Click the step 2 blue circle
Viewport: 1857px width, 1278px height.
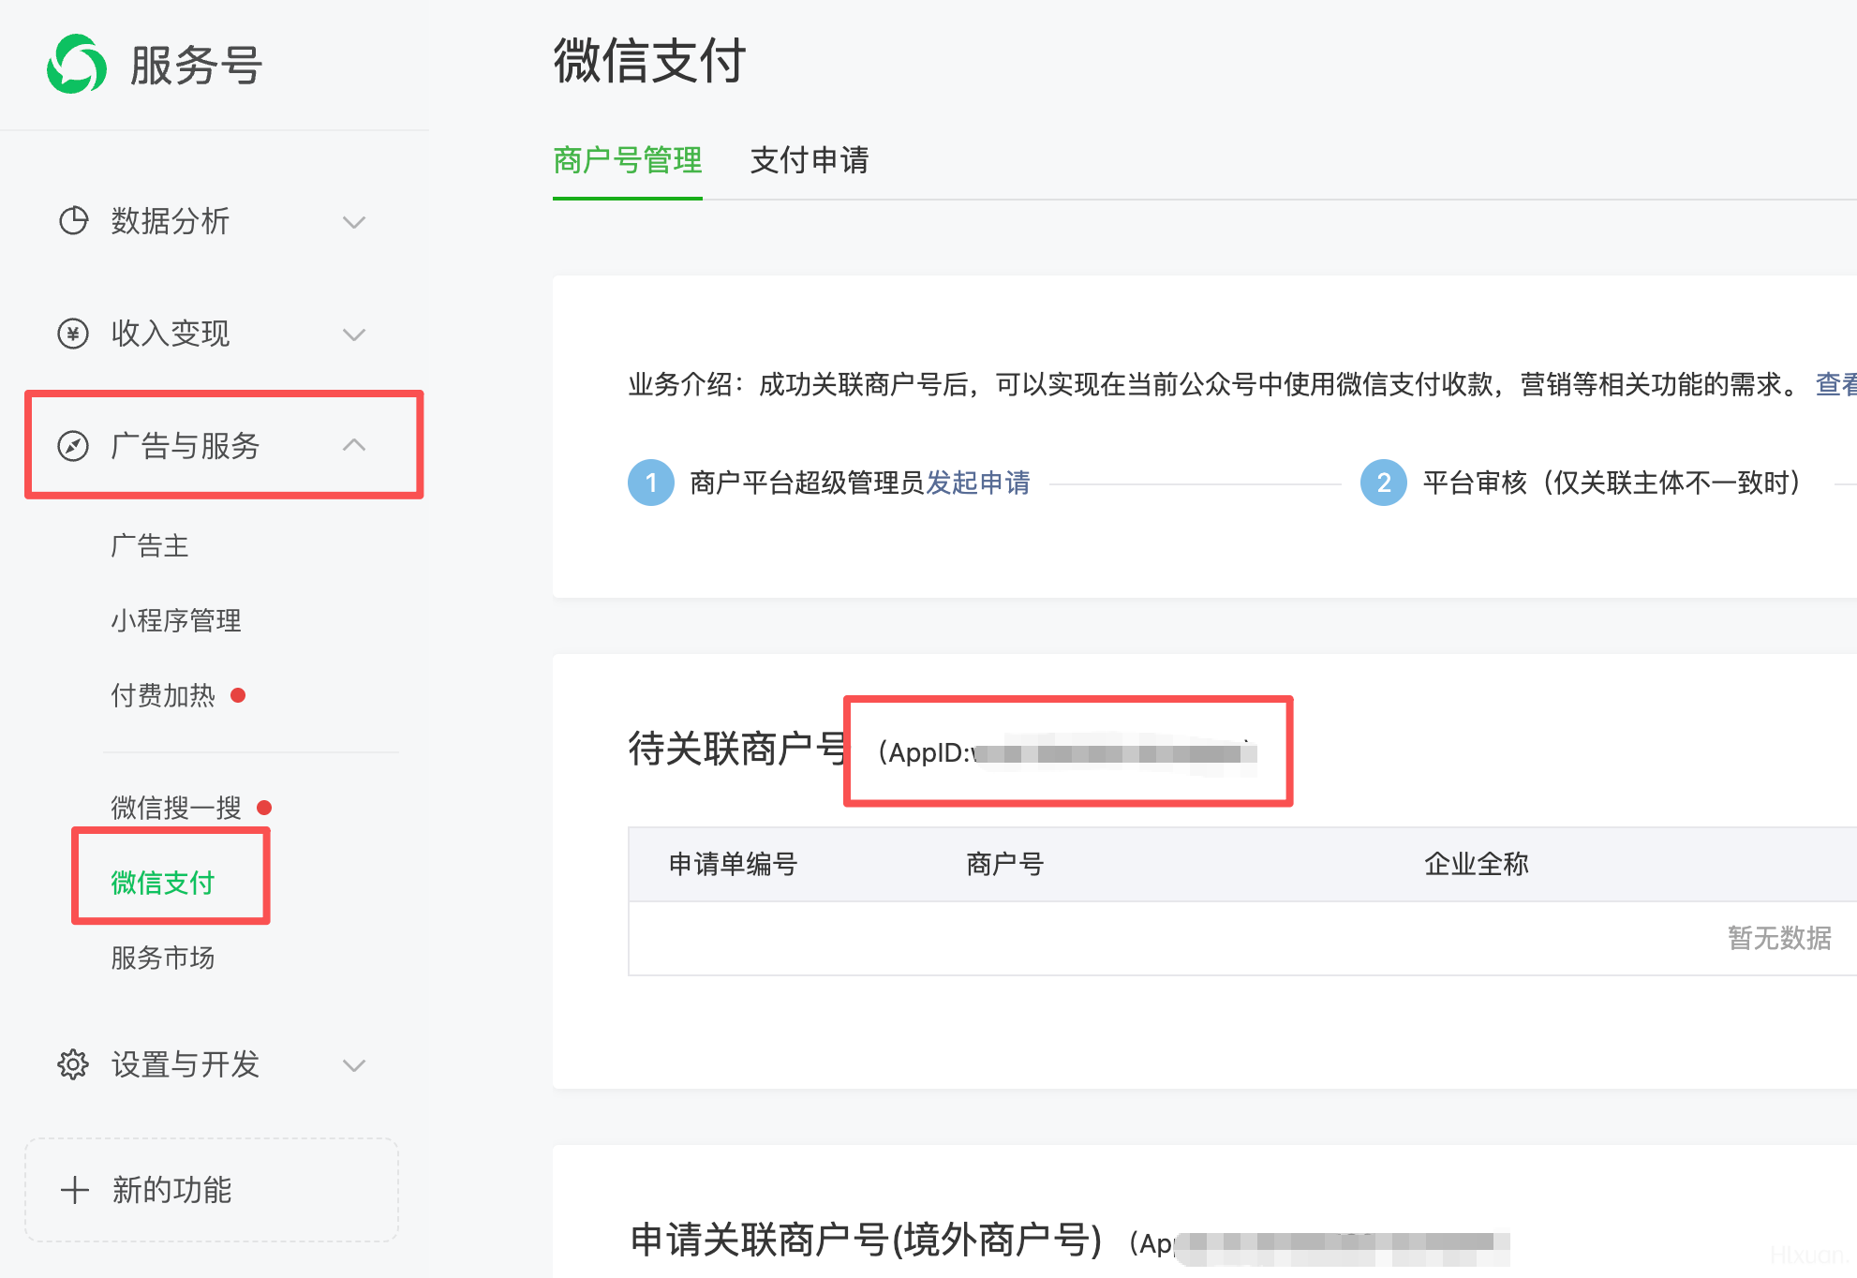pyautogui.click(x=1383, y=483)
